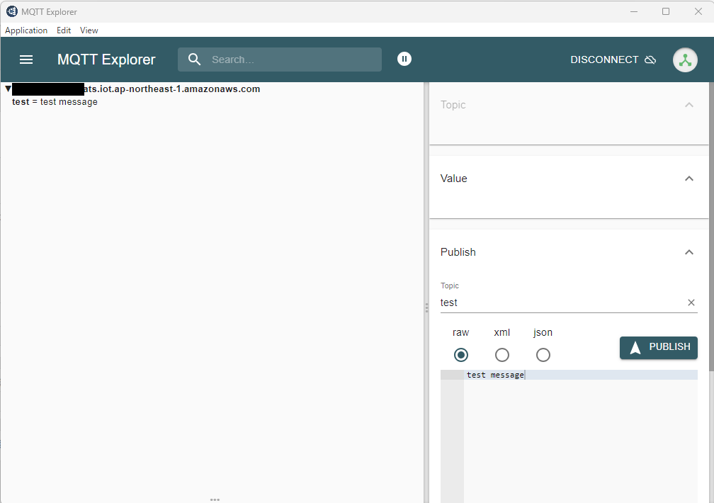Maximize the MQTT Explorer window
The image size is (714, 503).
pos(666,11)
